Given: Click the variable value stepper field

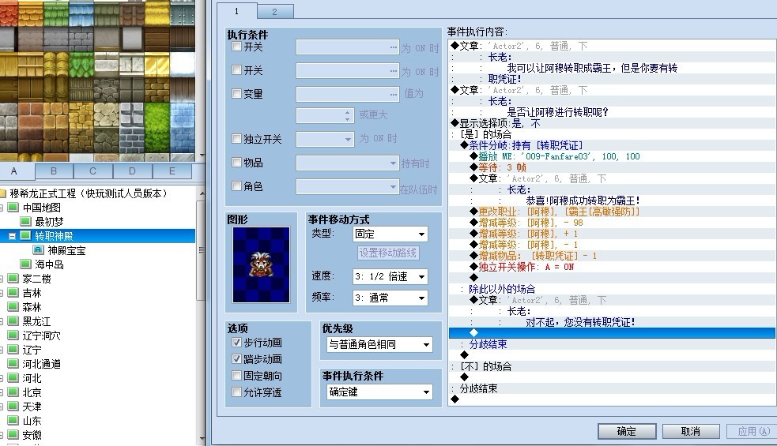Looking at the screenshot, I should (x=325, y=115).
